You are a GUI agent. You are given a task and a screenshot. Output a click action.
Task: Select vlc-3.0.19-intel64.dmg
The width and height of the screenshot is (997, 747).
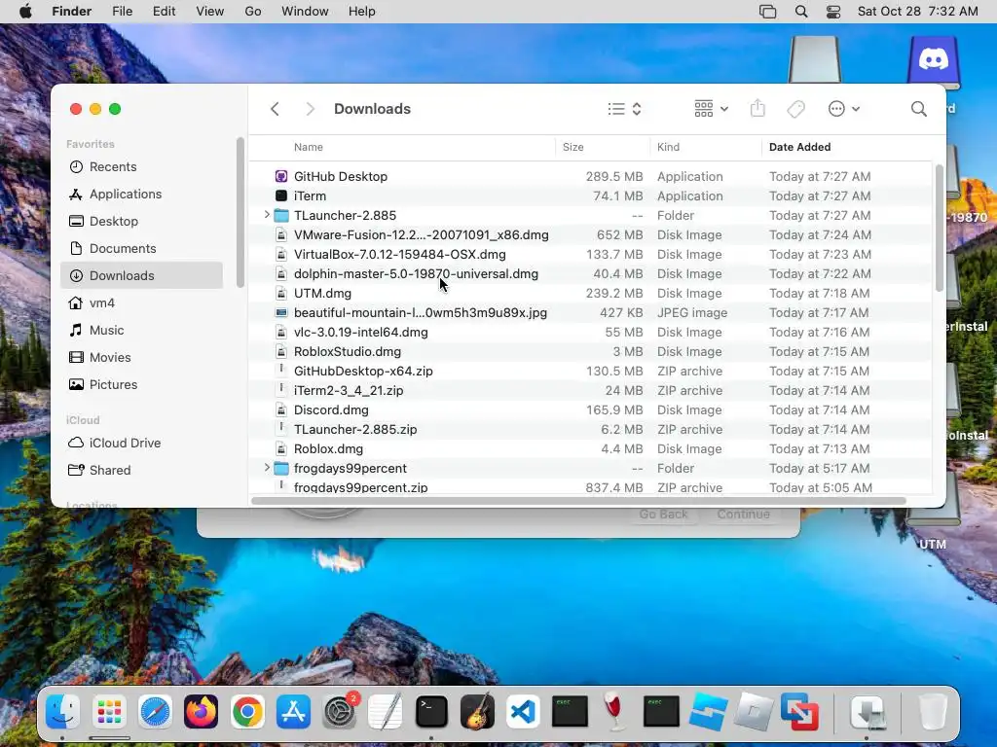click(590, 333)
